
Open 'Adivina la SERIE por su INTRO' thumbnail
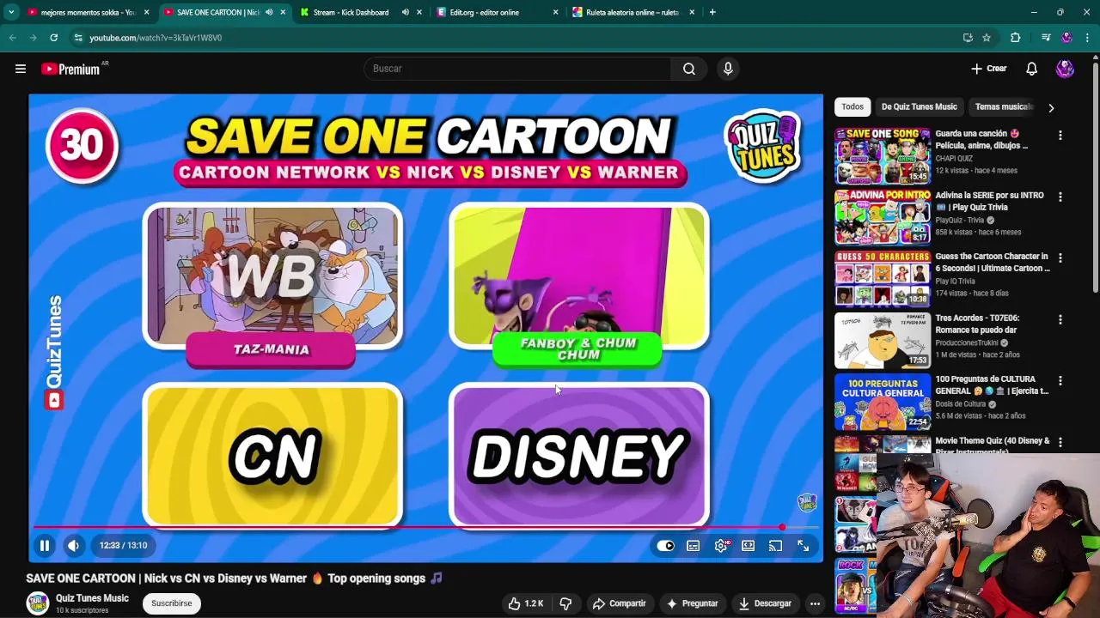point(883,217)
